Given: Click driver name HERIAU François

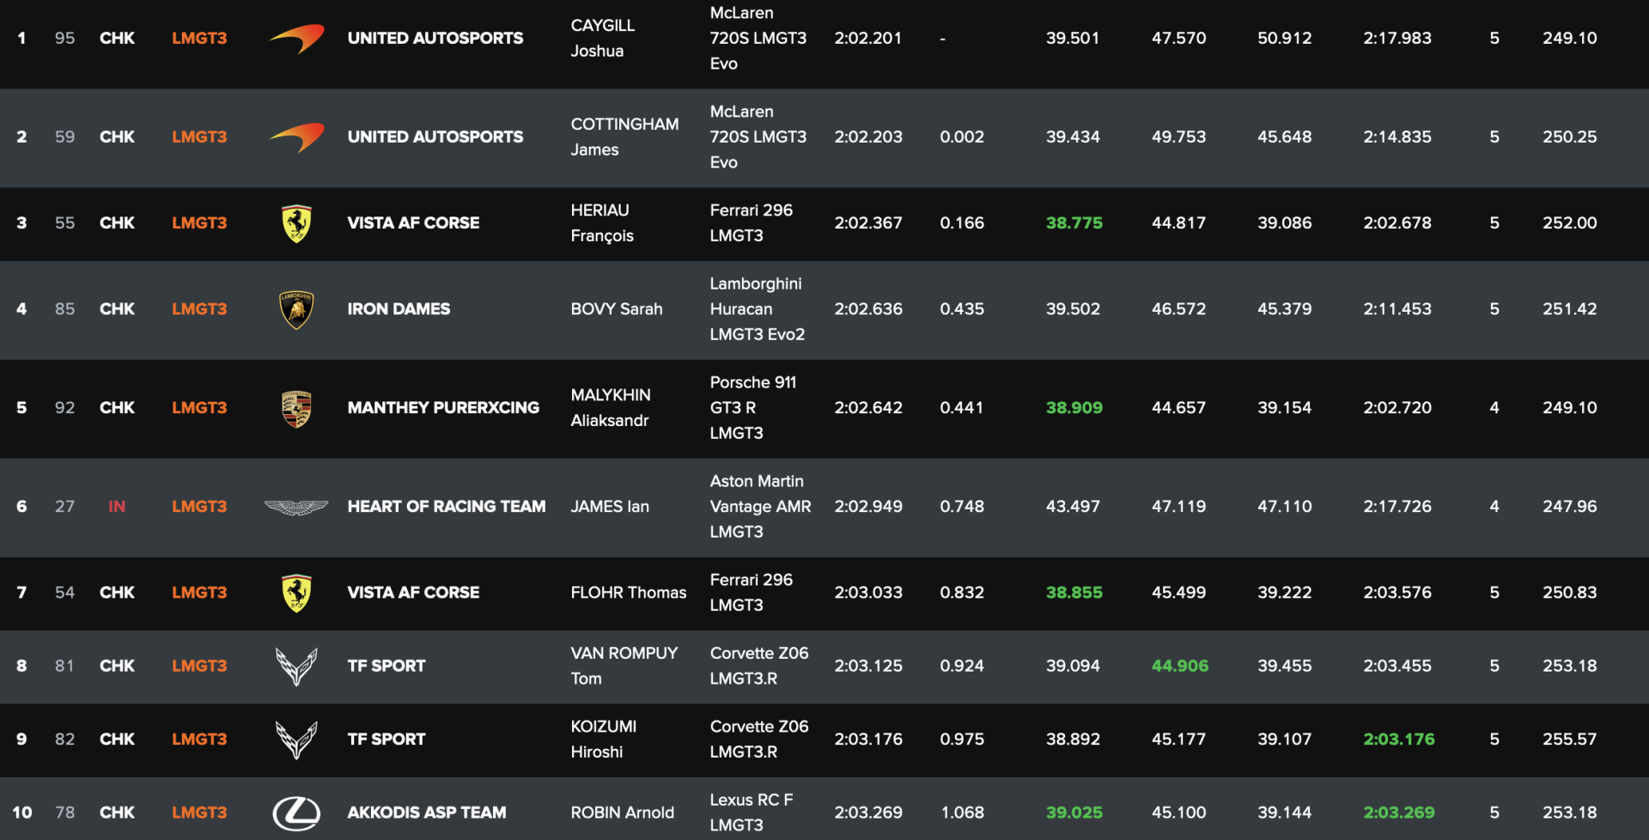Looking at the screenshot, I should [x=602, y=223].
